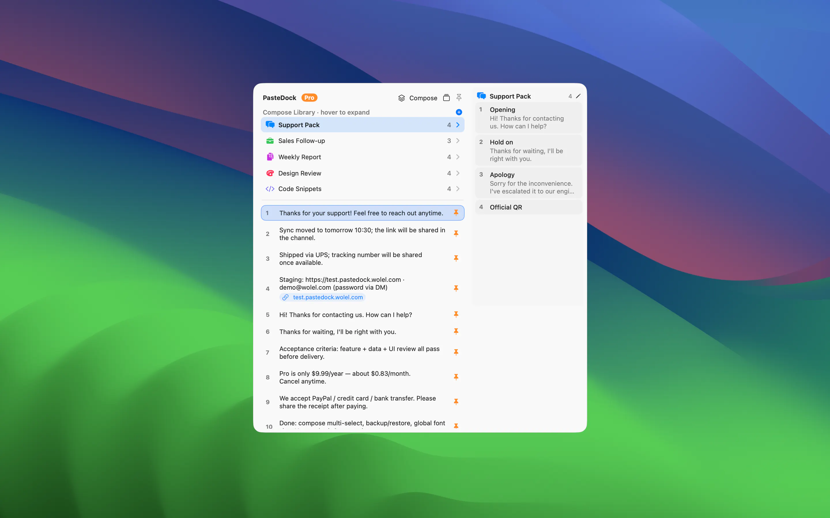Viewport: 830px width, 518px height.
Task: Click the Compose layers icon
Action: click(x=401, y=98)
